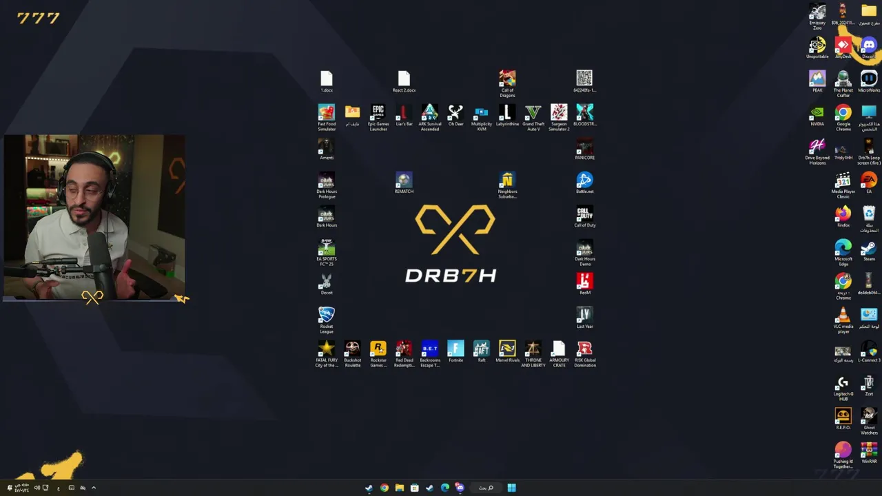The image size is (882, 496).
Task: Click the Microsoft Edge desktop shortcut
Action: (843, 253)
